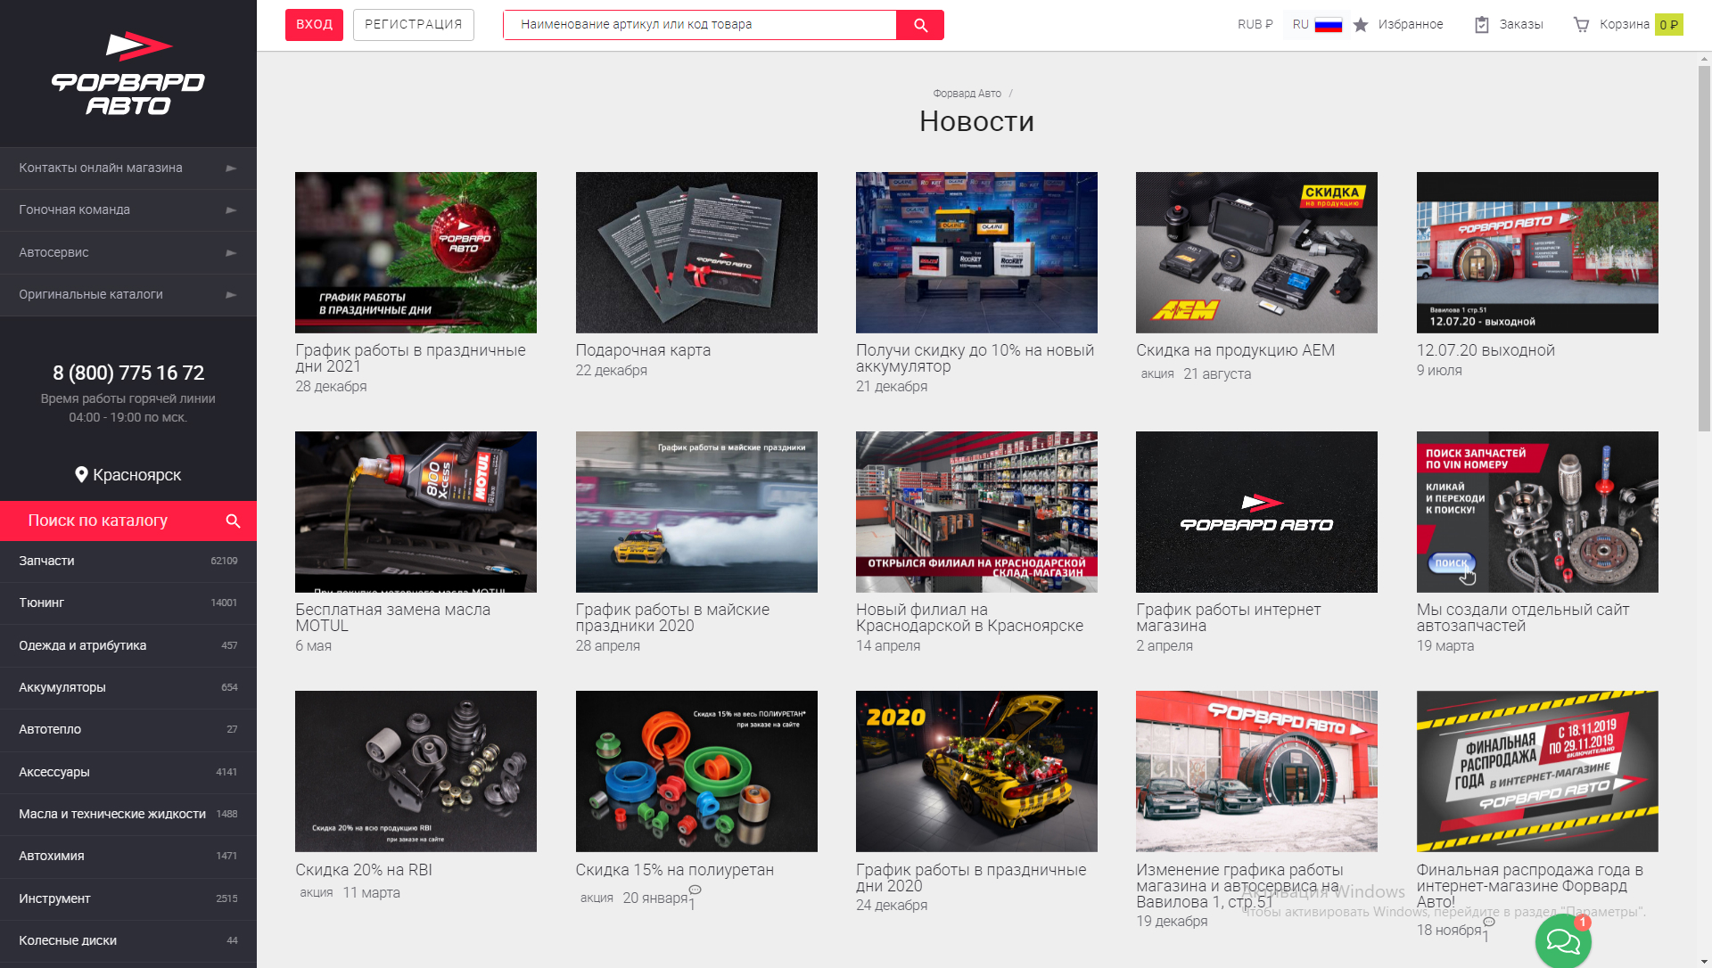Viewport: 1712px width, 968px height.
Task: Click the РЕГИСТРАЦИЯ button
Action: (x=413, y=25)
